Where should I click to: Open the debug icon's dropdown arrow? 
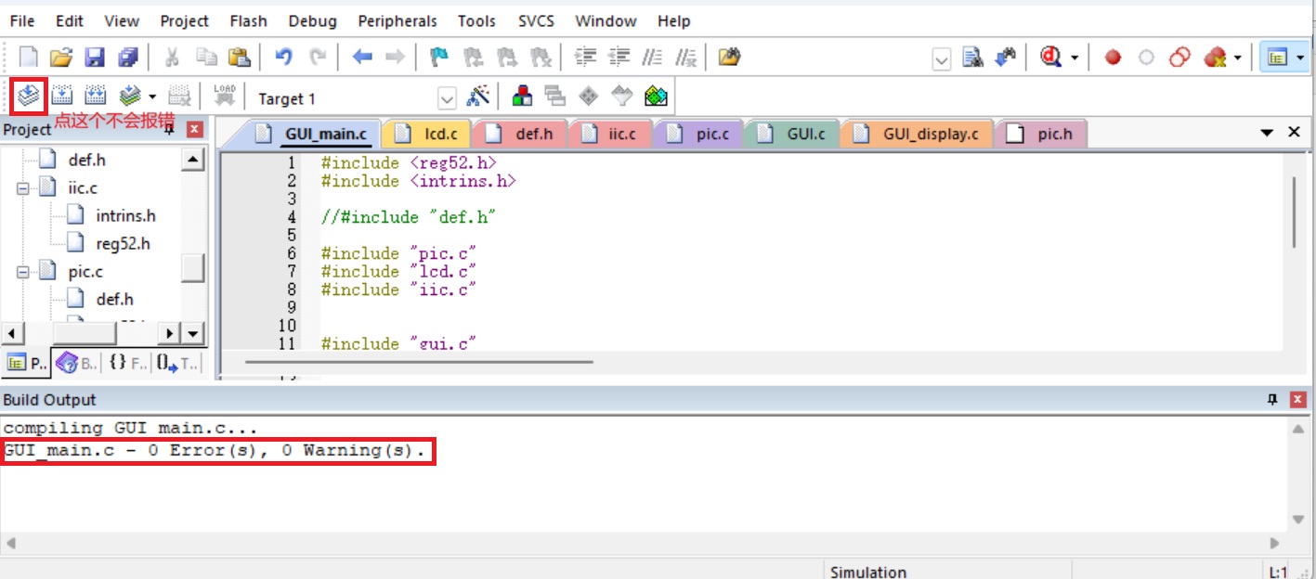[x=1075, y=58]
